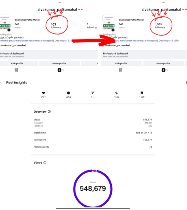Open 249 posts count in 1,383-followers profile
Viewport: 187px width, 210px height.
click(x=122, y=26)
